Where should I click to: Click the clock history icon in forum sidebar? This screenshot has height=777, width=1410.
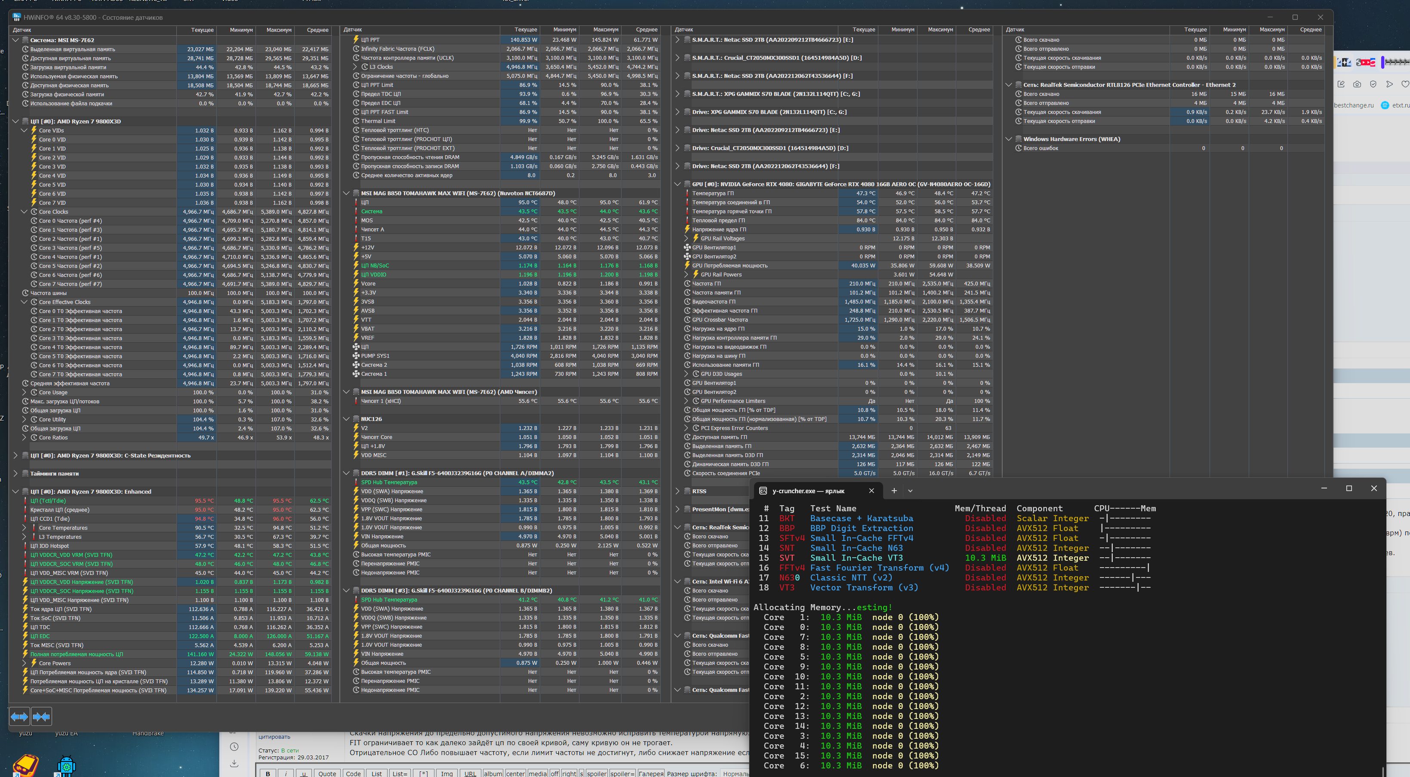(234, 747)
